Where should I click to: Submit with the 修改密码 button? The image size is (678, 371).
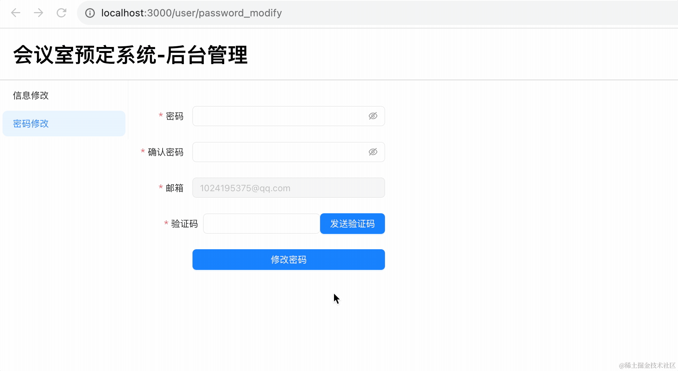point(288,260)
